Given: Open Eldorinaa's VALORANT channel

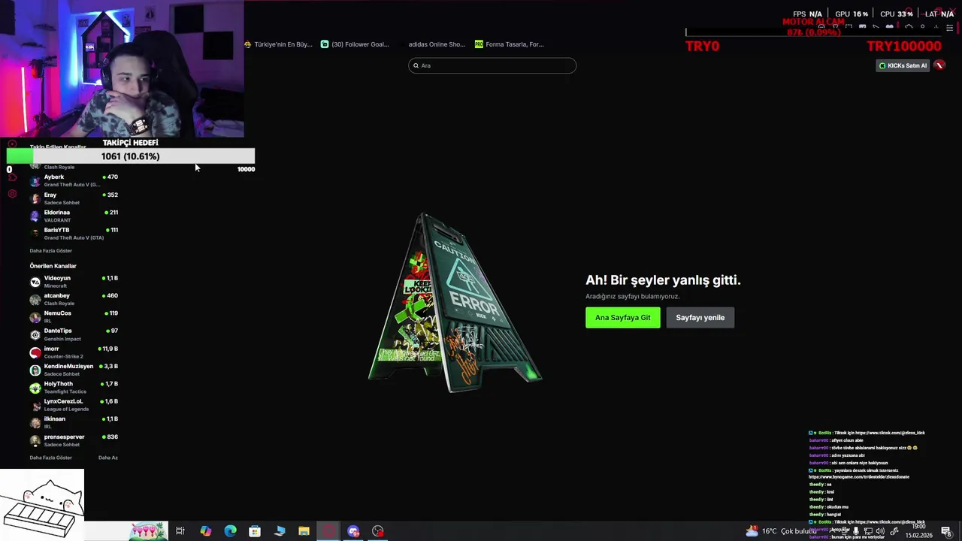Looking at the screenshot, I should (74, 216).
